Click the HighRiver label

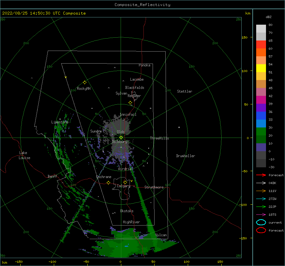tap(131, 222)
